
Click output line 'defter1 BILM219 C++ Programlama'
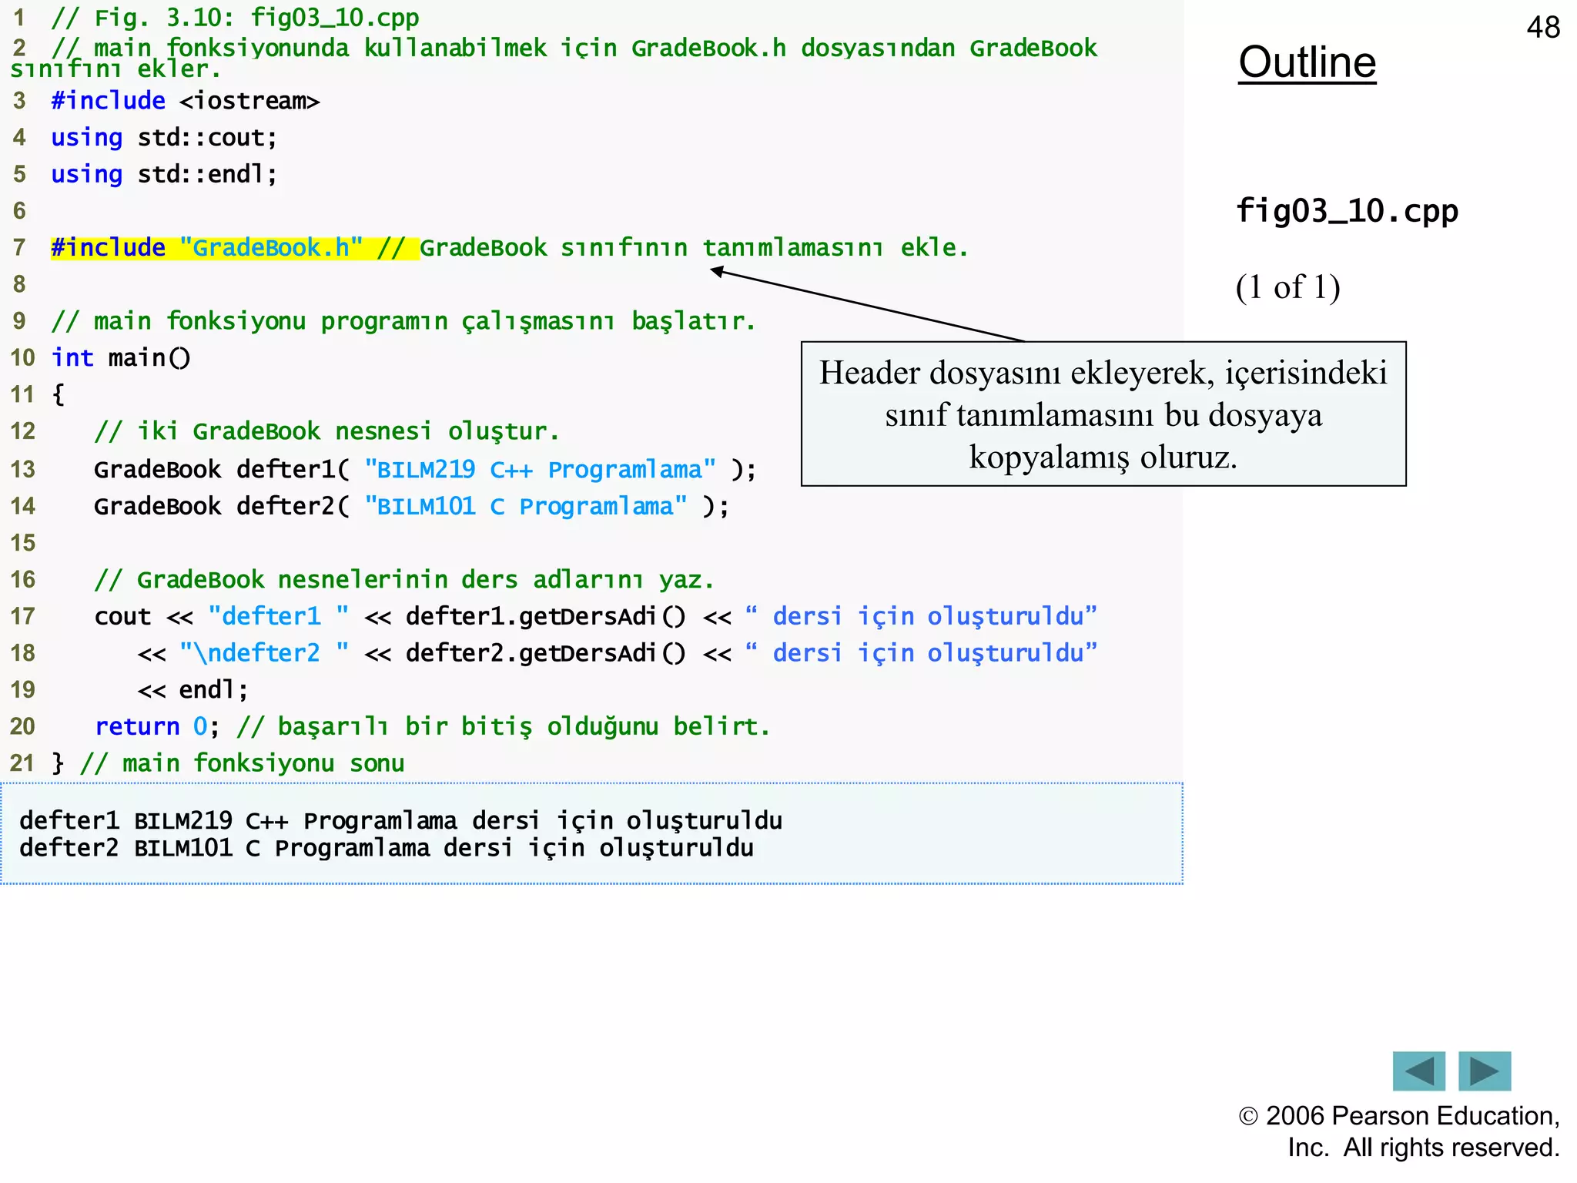[400, 821]
